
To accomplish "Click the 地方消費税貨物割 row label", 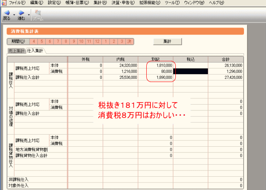I will click(x=32, y=150).
